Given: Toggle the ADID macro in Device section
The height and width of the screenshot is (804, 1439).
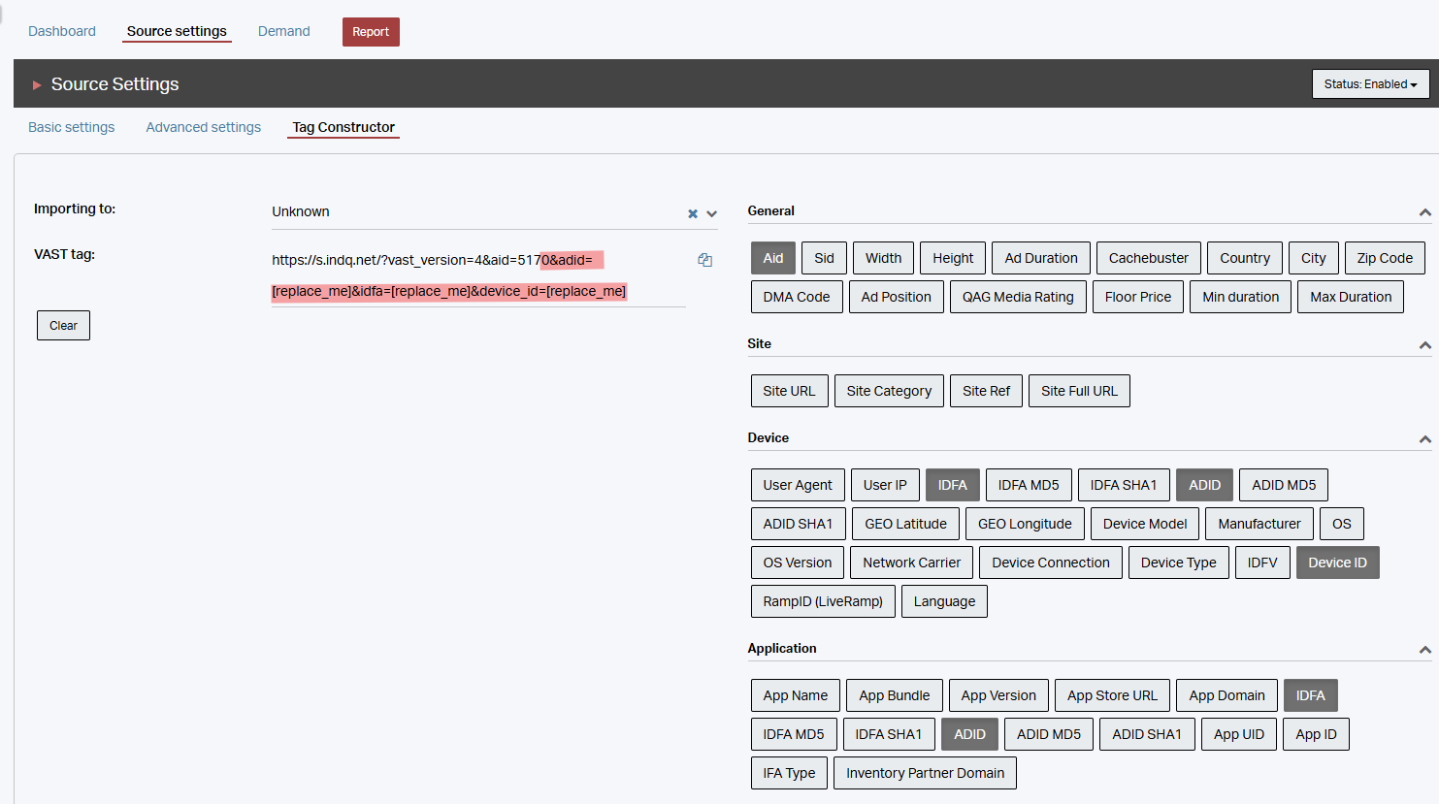Looking at the screenshot, I should (x=1204, y=485).
